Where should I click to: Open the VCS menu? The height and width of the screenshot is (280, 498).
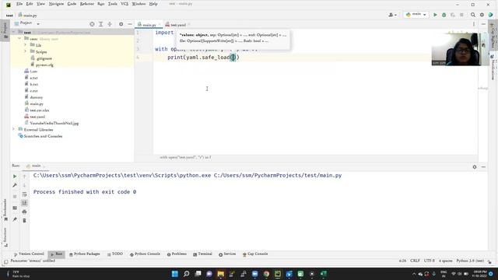[x=124, y=4]
